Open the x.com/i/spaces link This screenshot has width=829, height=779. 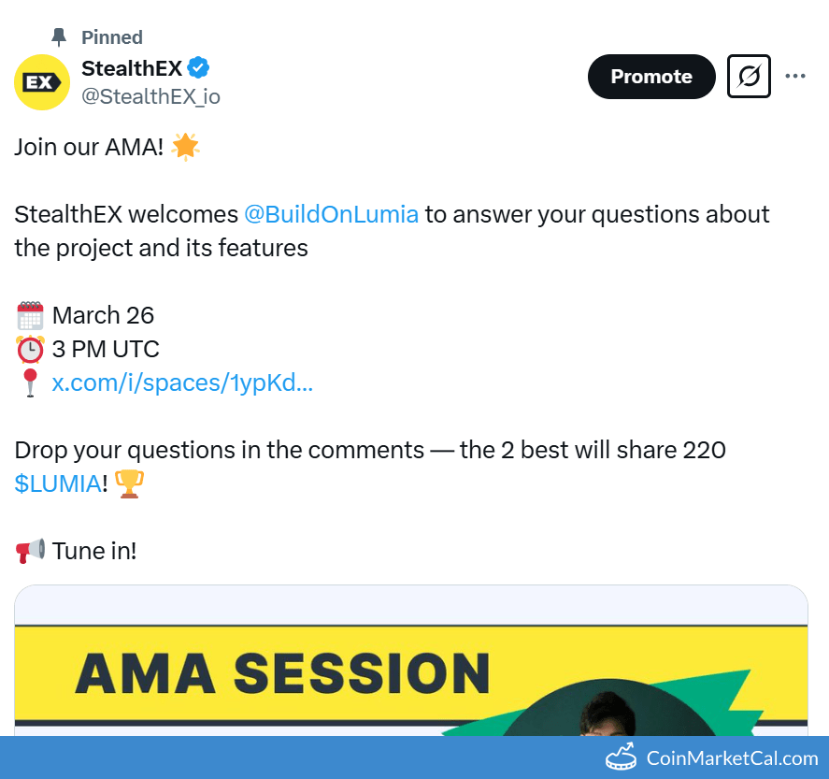182,383
